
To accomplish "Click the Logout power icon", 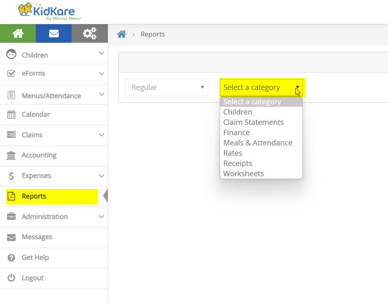I will [12, 278].
